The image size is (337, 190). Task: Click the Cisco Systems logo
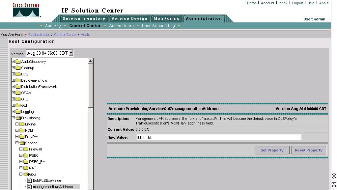26,10
